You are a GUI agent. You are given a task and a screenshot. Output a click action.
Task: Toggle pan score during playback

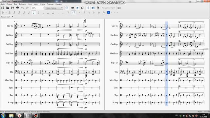[x=93, y=8]
